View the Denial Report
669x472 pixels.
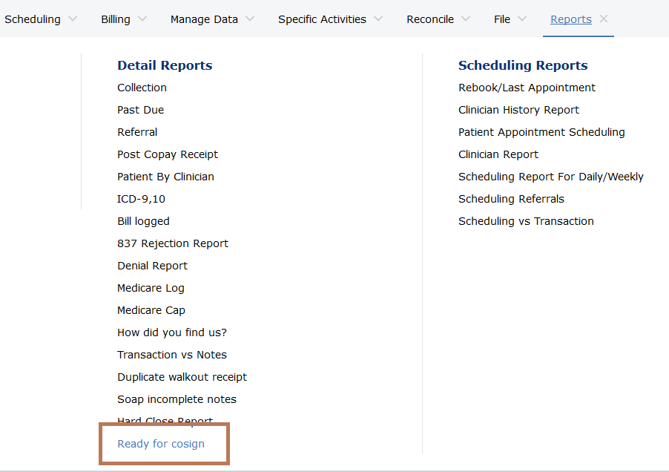click(152, 266)
